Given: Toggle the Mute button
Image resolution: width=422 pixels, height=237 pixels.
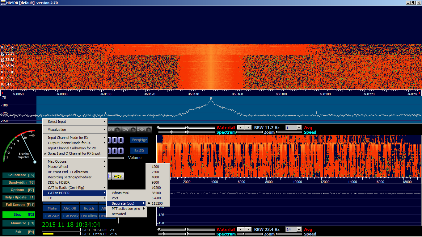Looking at the screenshot, I should tap(52, 208).
